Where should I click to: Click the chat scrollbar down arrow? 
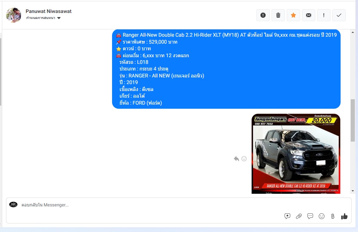(x=353, y=191)
